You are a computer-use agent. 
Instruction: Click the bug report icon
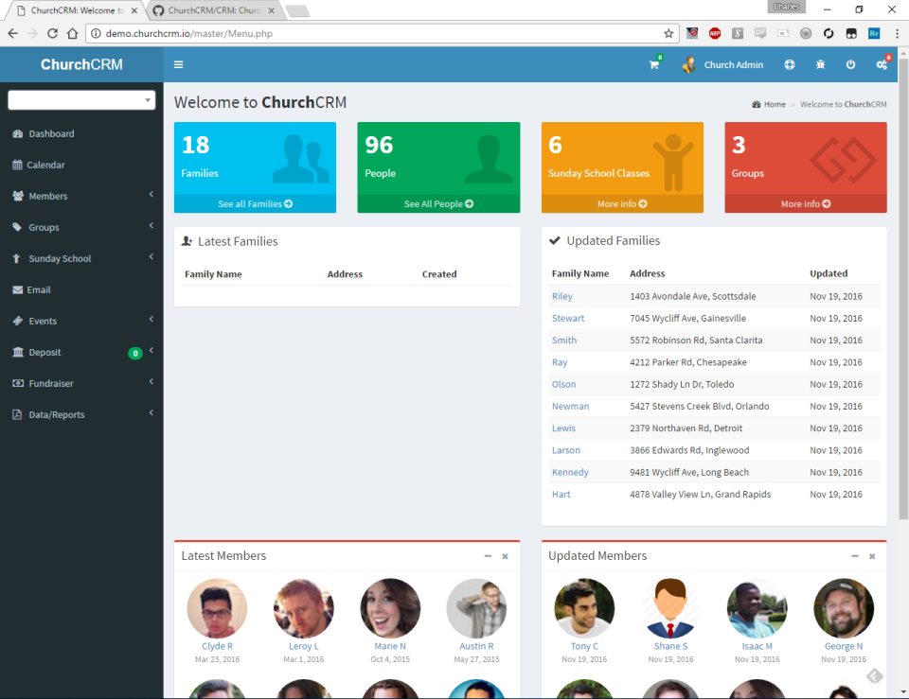pos(820,65)
